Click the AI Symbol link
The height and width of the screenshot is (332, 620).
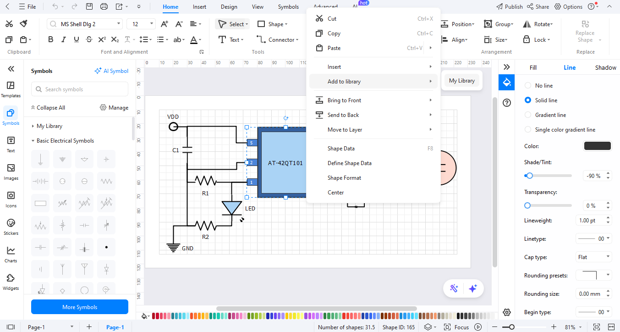(111, 71)
